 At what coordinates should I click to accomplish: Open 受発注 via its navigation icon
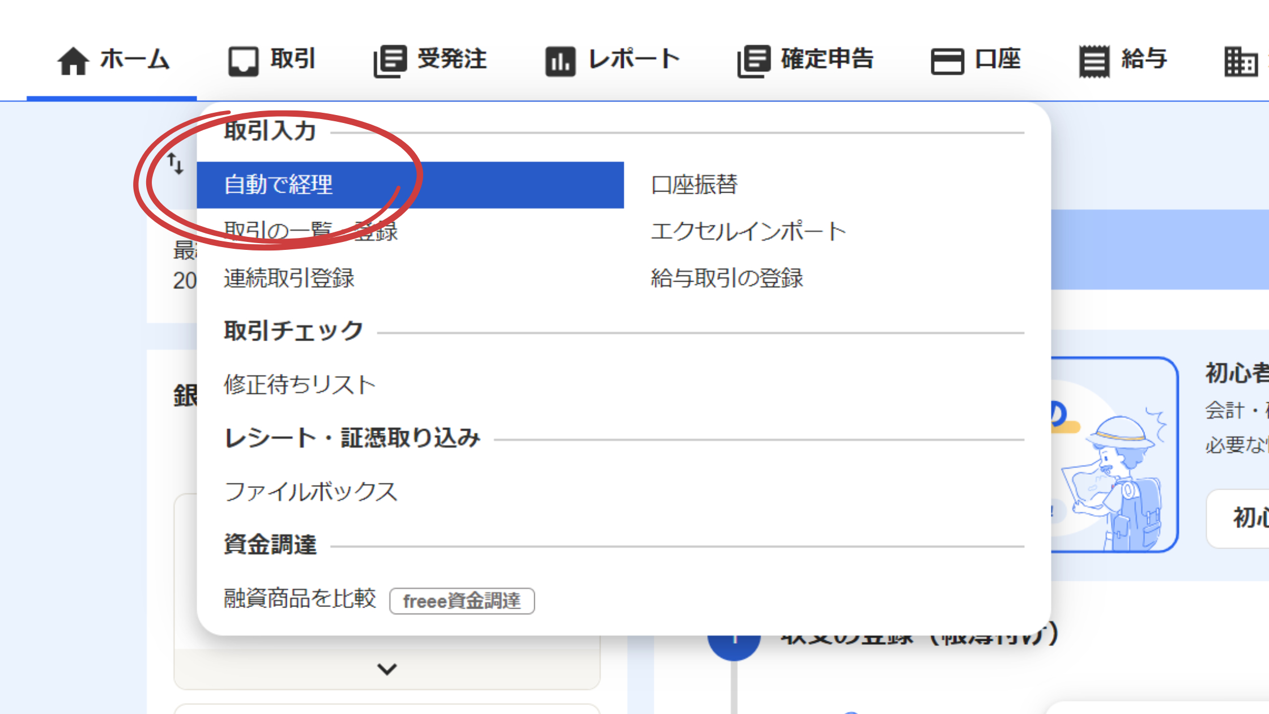point(390,59)
